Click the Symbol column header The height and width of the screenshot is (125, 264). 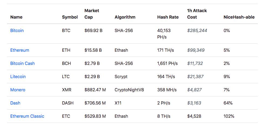pos(70,17)
